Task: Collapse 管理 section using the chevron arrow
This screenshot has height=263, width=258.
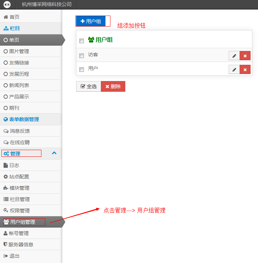Action: click(x=54, y=153)
